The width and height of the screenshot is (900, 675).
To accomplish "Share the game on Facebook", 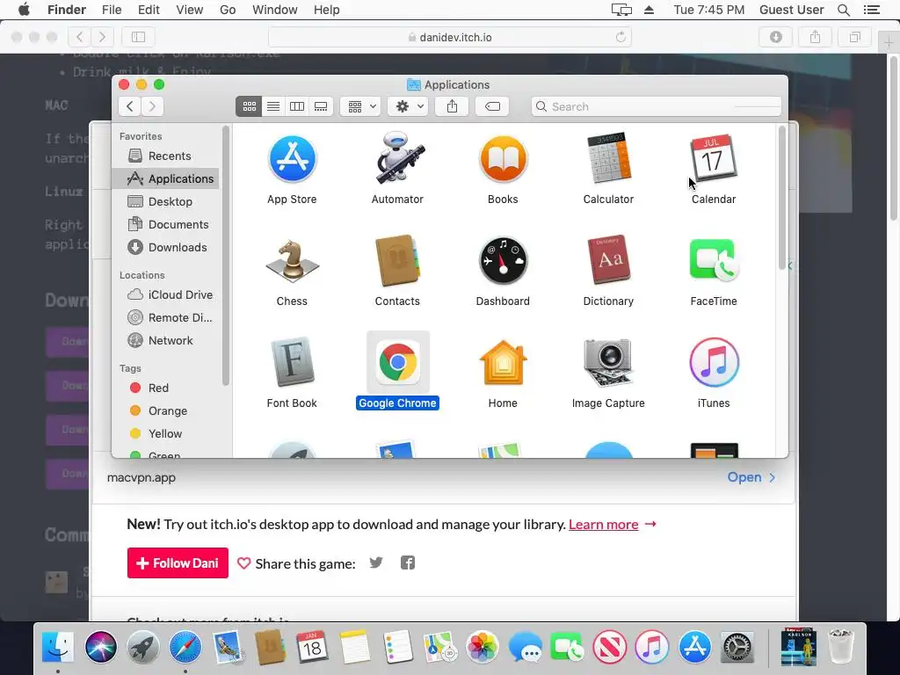I will tap(408, 563).
